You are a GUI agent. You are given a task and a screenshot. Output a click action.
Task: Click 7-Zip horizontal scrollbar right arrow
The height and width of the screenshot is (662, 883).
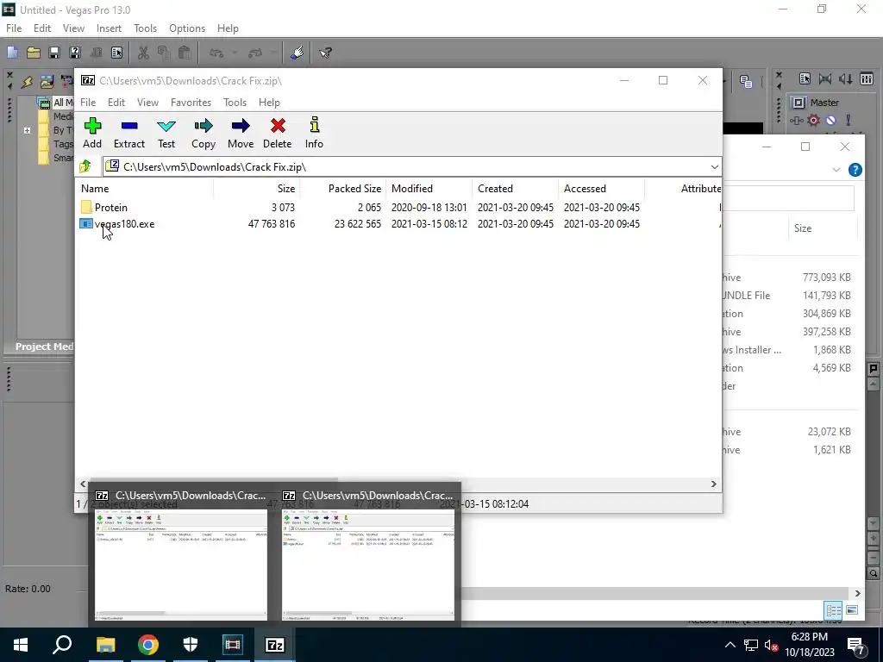pyautogui.click(x=713, y=484)
